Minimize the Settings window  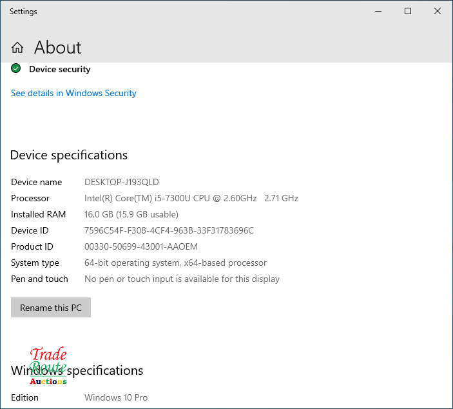coord(378,11)
